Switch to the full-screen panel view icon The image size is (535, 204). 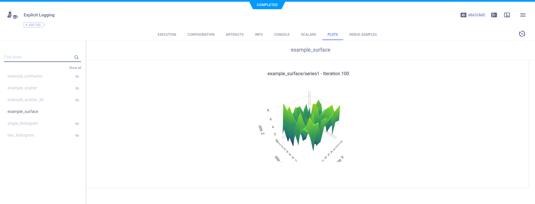(507, 15)
